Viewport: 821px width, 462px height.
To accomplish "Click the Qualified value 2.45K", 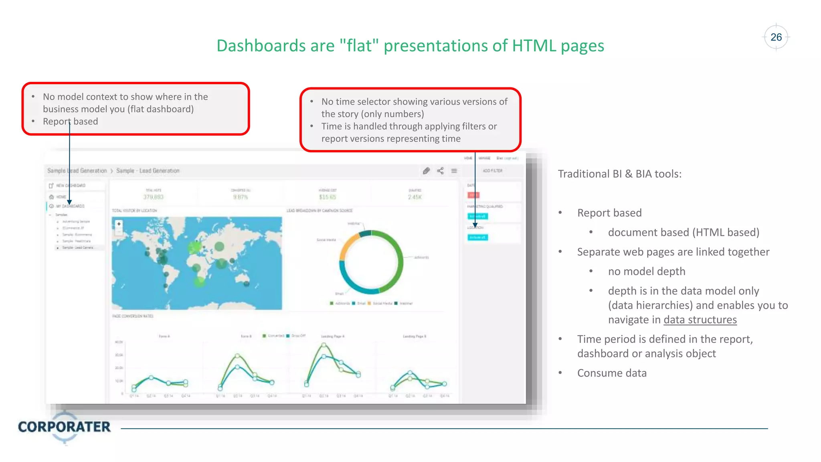I will (x=415, y=197).
